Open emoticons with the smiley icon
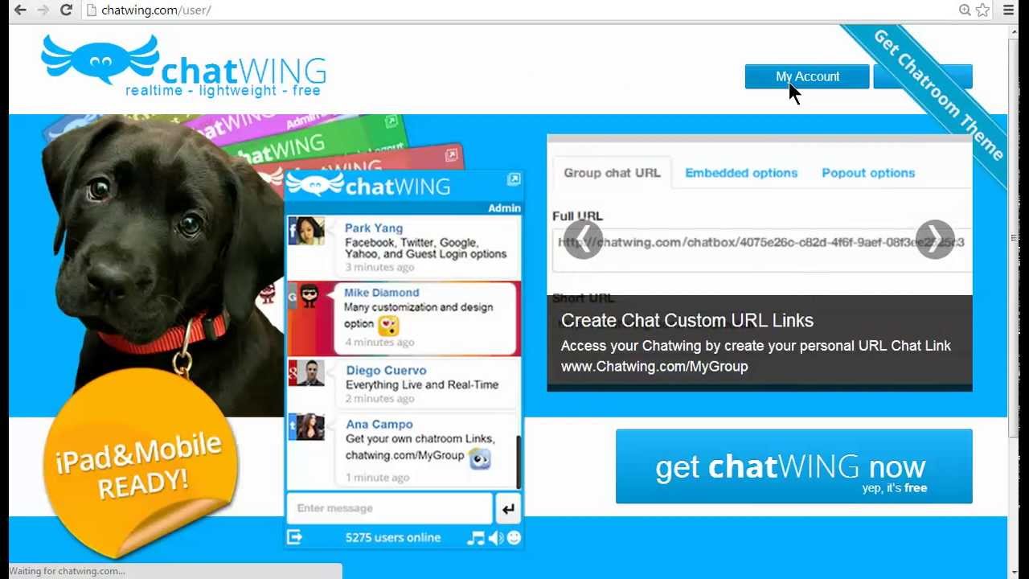1029x579 pixels. (x=514, y=538)
